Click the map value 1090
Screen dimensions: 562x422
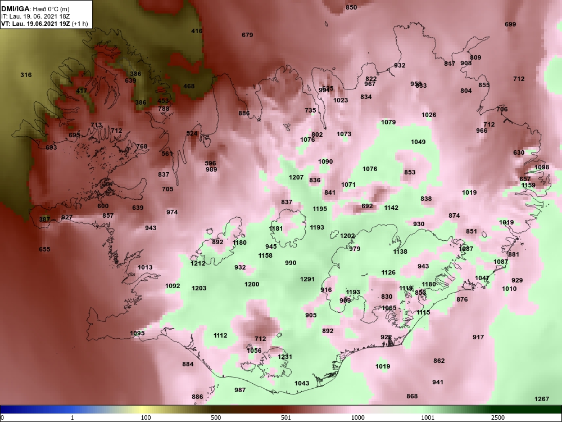click(325, 161)
